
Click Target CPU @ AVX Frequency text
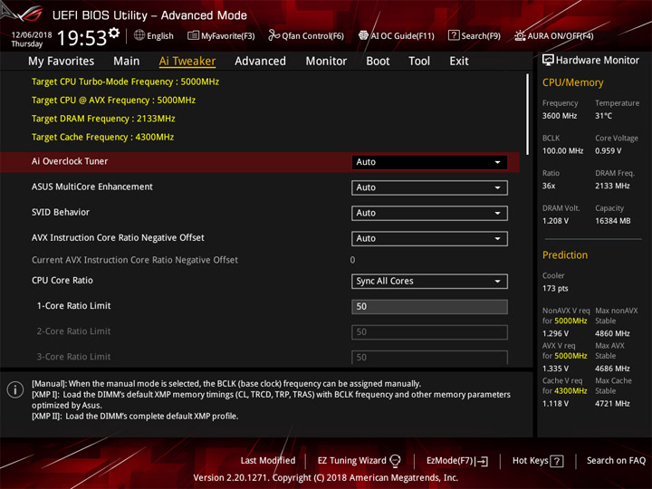click(x=113, y=101)
